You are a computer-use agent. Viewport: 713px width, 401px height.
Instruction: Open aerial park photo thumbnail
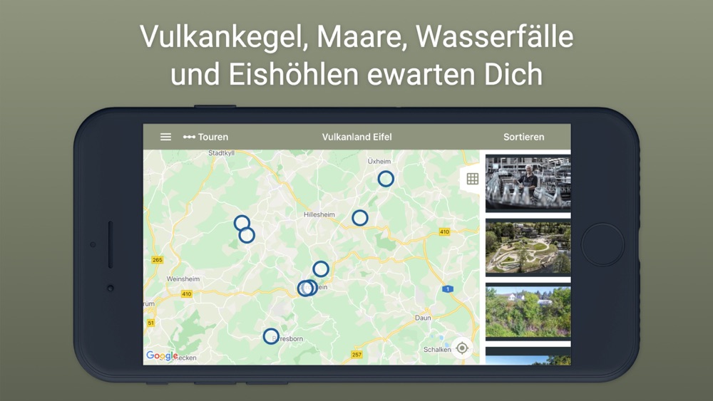pos(528,247)
